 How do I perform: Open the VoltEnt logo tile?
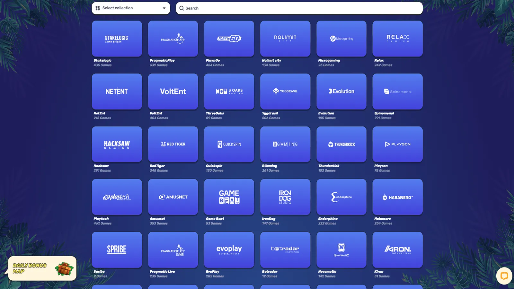coord(173,92)
